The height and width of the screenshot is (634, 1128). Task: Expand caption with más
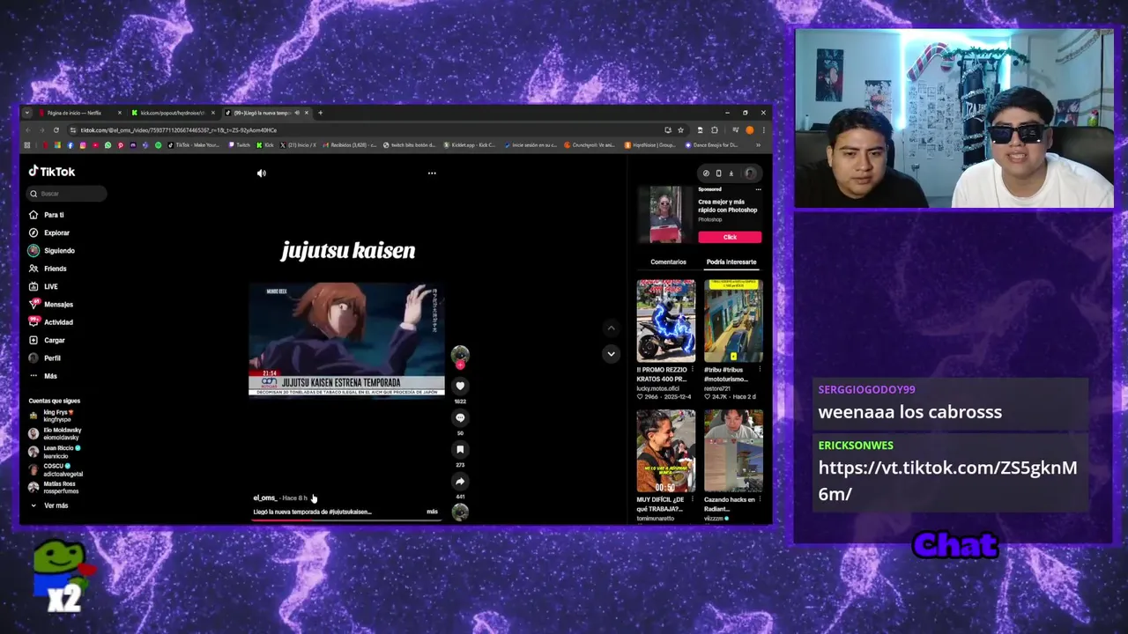(x=432, y=512)
